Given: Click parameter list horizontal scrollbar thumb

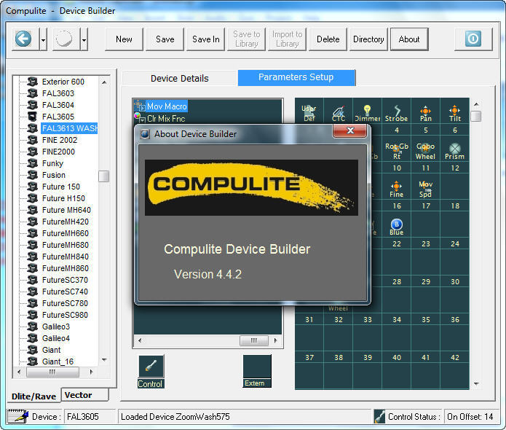Looking at the screenshot, I should point(253,340).
